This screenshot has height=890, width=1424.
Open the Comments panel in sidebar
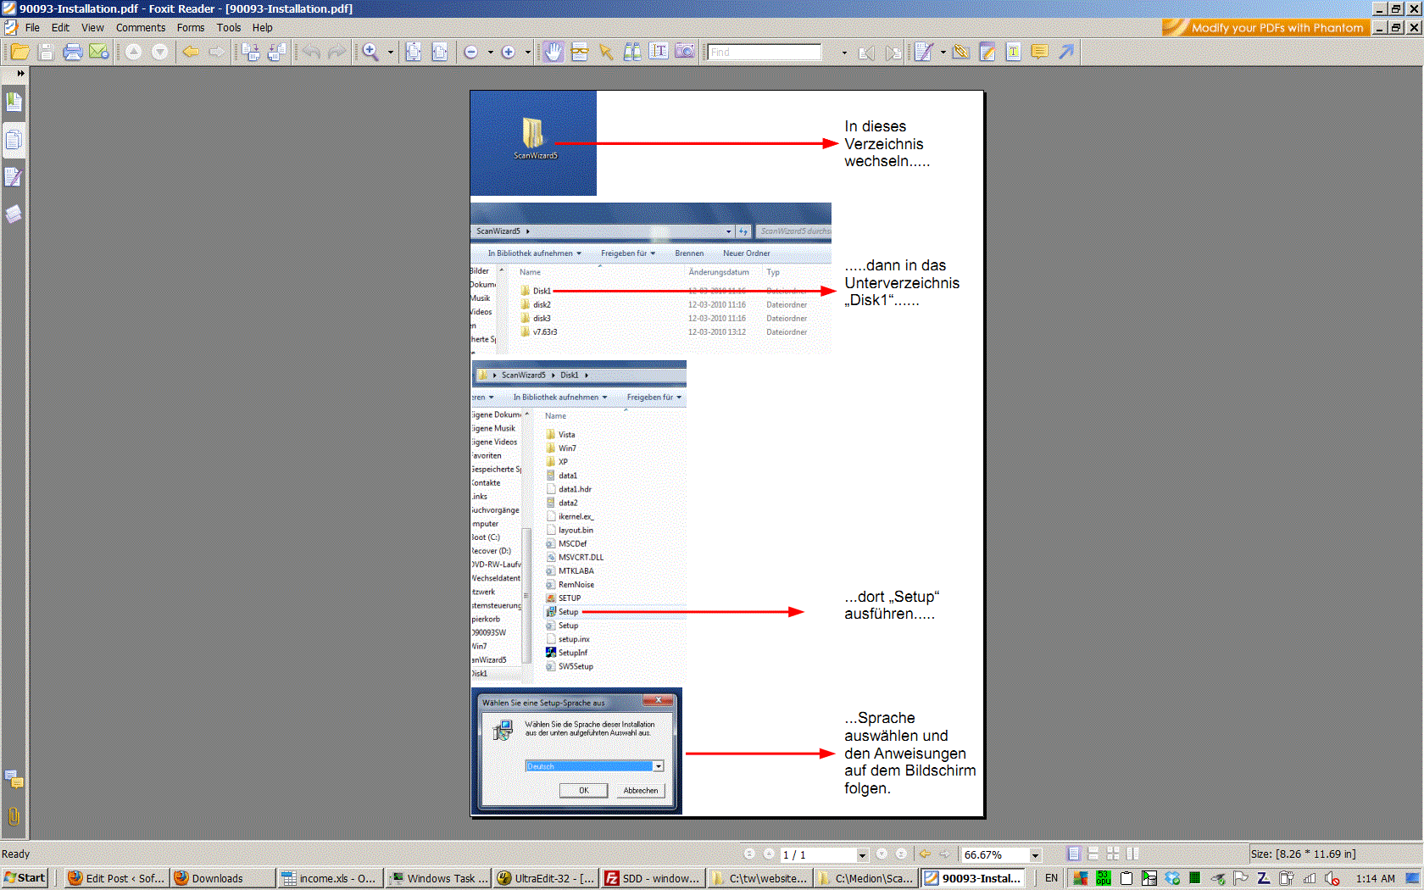point(14,779)
